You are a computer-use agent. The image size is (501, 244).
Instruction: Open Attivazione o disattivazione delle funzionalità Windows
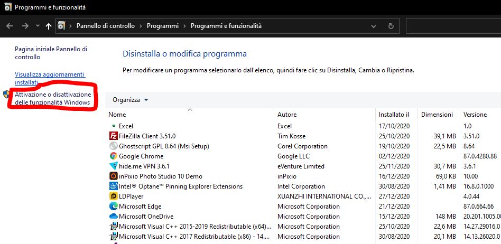(52, 98)
